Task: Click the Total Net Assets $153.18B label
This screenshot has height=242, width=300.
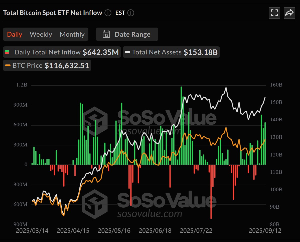Action: pyautogui.click(x=171, y=52)
